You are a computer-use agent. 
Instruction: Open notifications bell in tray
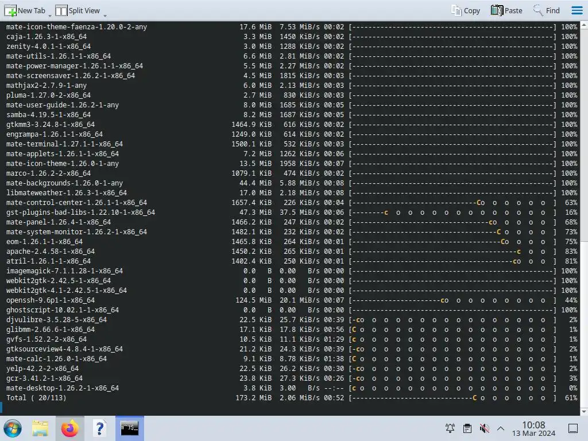(x=450, y=428)
